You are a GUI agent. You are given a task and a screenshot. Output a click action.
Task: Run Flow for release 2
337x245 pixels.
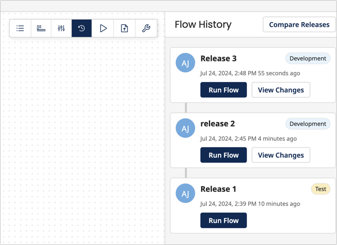(223, 155)
